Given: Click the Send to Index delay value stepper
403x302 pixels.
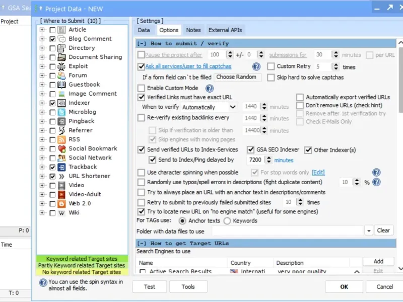Looking at the screenshot, I should point(268,160).
